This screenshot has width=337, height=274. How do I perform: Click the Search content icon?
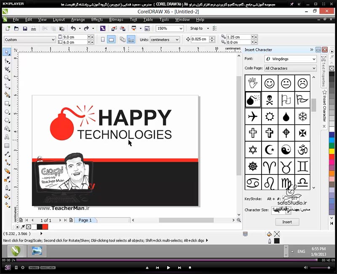click(x=103, y=28)
